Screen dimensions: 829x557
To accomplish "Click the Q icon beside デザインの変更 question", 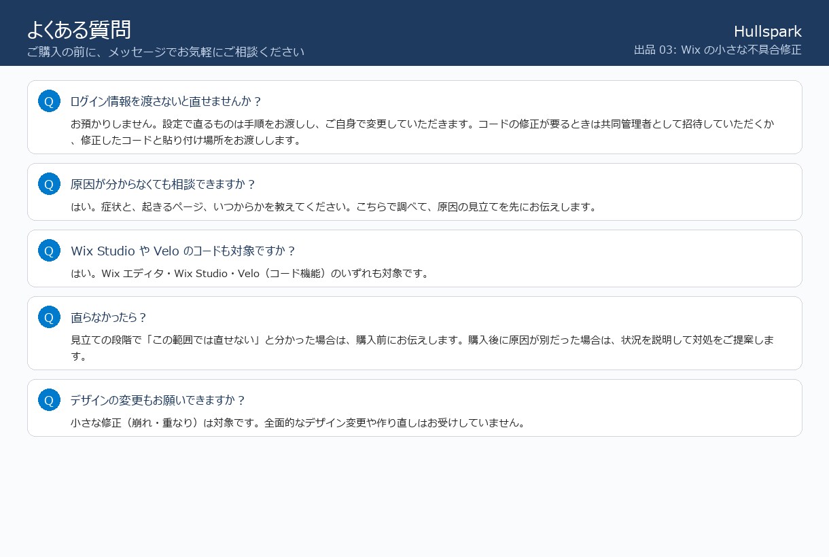I will click(x=49, y=399).
